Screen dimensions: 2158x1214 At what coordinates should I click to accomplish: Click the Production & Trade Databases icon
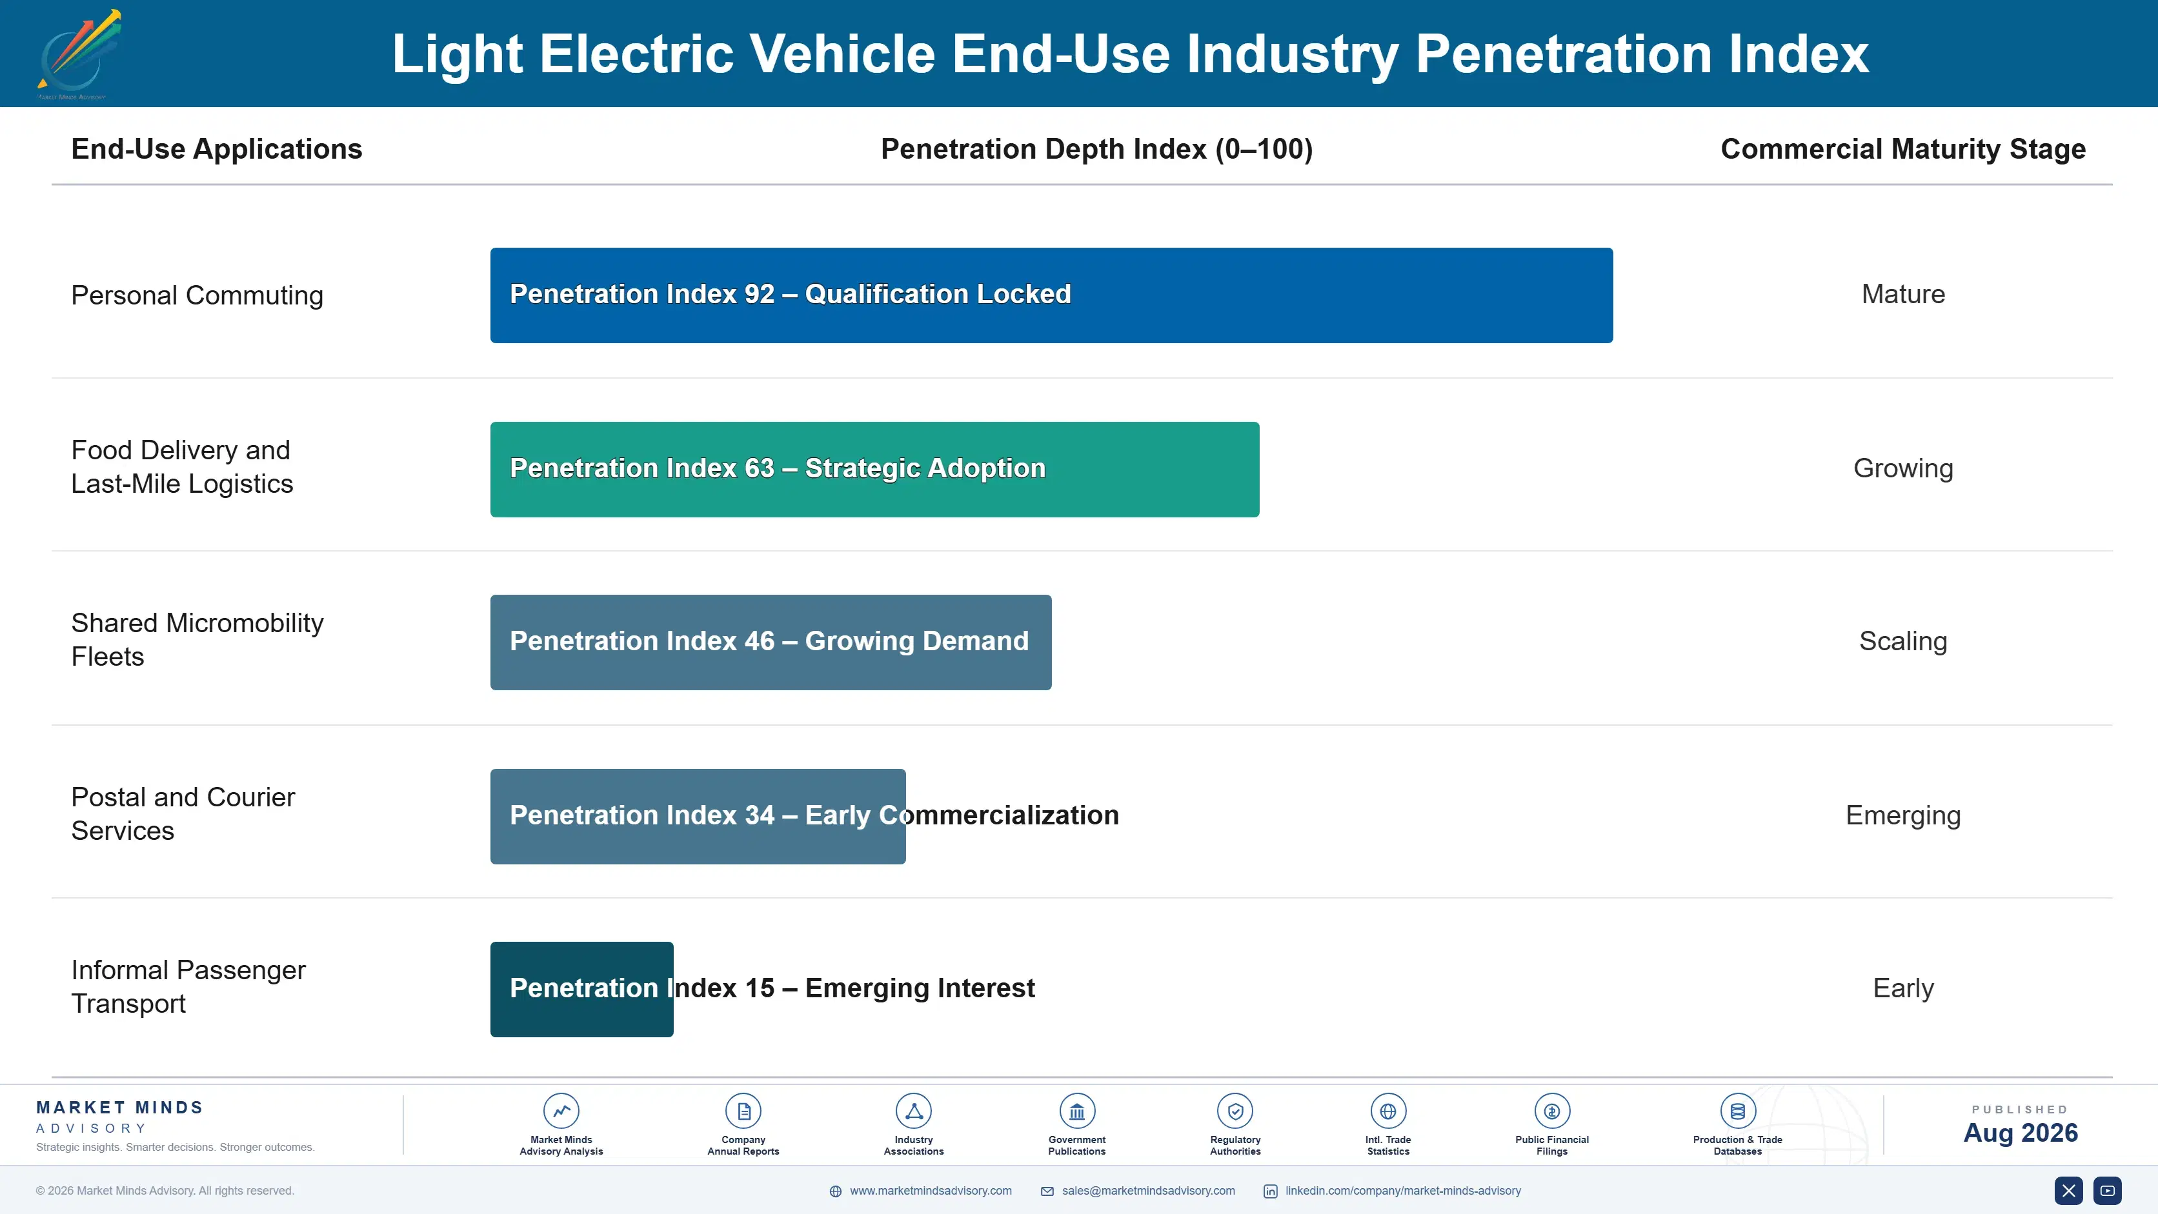tap(1737, 1111)
